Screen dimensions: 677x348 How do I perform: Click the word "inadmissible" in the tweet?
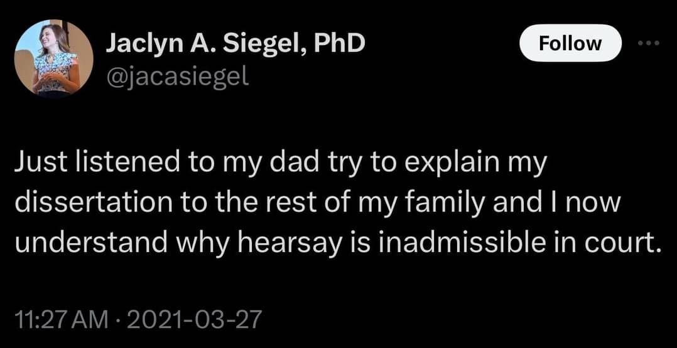coord(462,243)
